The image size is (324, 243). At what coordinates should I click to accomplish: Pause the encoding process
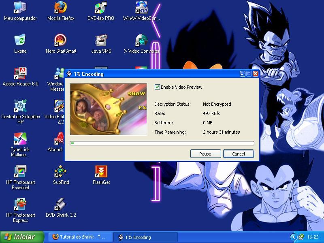click(x=205, y=154)
